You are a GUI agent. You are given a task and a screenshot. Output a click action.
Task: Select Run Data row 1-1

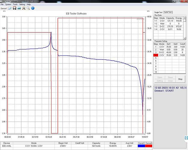pos(168,21)
